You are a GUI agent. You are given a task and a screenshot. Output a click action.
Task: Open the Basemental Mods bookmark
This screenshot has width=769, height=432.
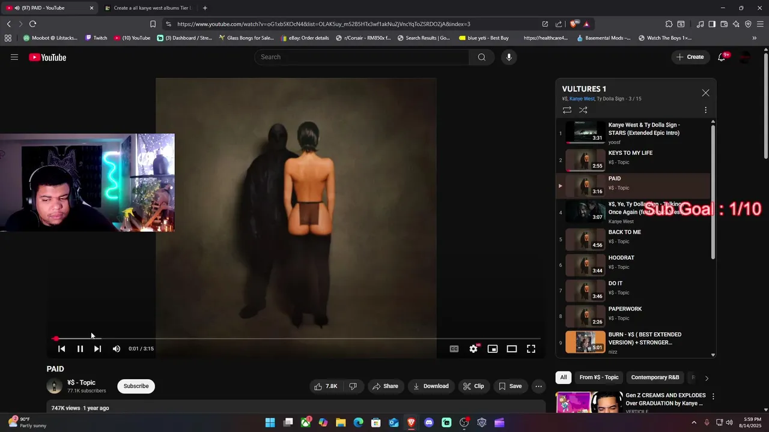(604, 38)
